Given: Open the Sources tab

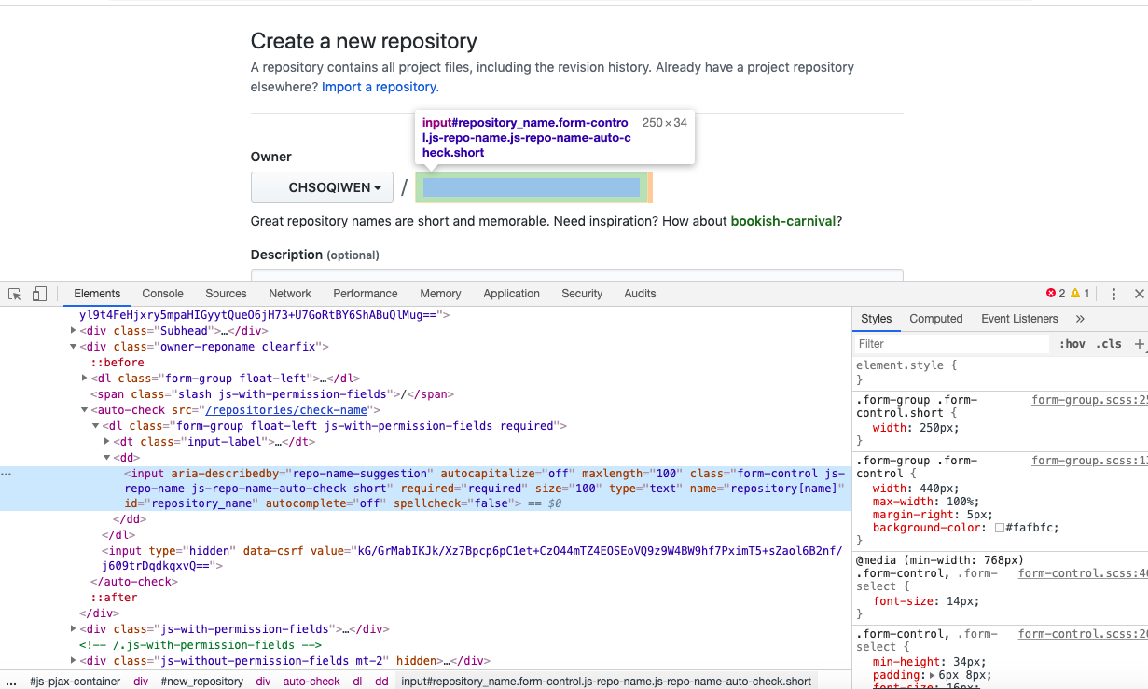Looking at the screenshot, I should [226, 294].
